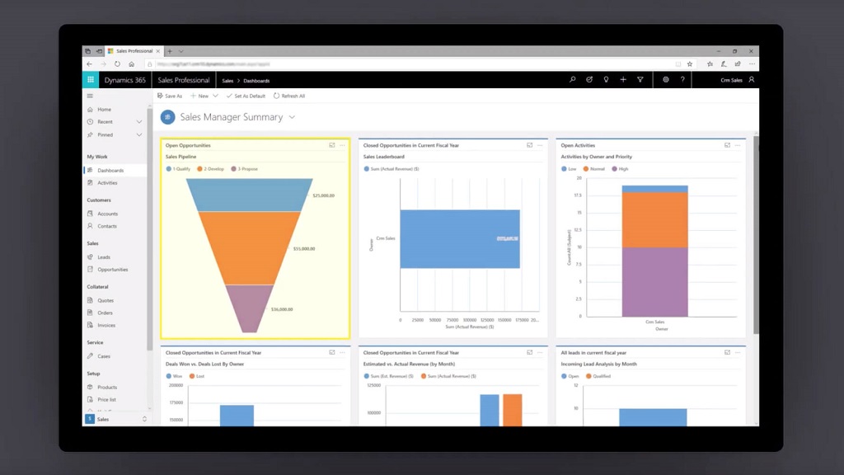Screen dimensions: 844x475
Task: Open the Dynamics 365 app launcher grid
Action: click(90, 79)
